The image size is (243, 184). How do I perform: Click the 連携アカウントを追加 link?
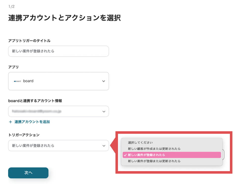32,122
